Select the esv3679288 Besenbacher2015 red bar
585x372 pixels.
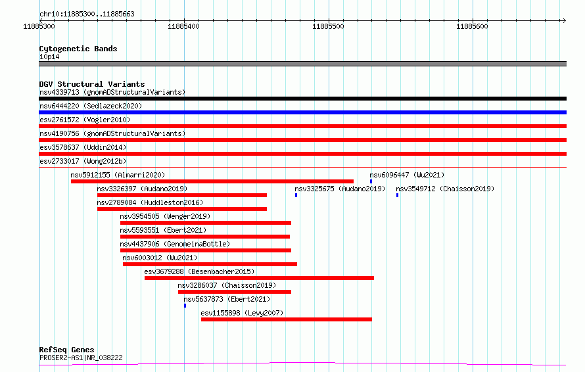[259, 278]
